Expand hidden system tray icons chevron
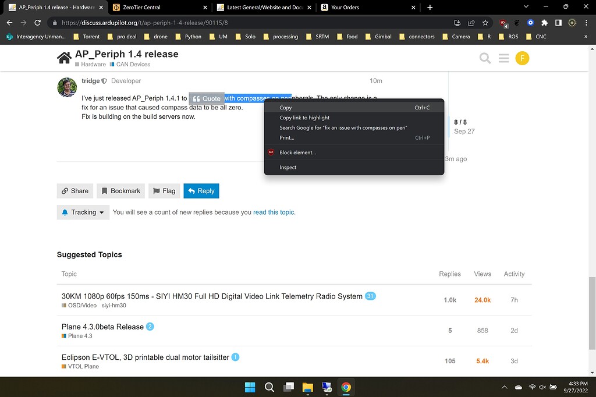Image resolution: width=596 pixels, height=397 pixels. (x=504, y=387)
